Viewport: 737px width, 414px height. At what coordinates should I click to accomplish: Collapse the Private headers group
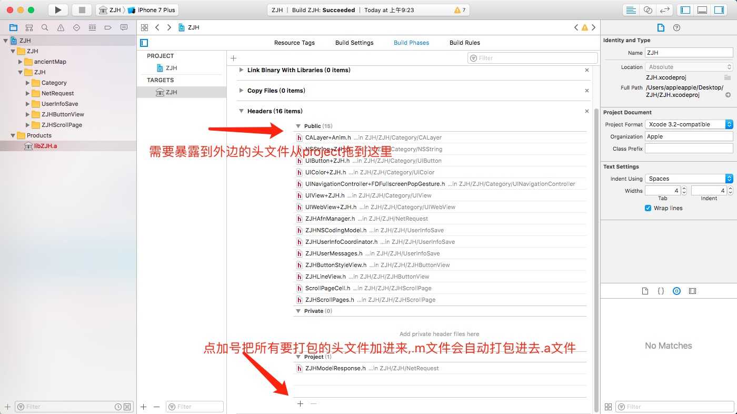pyautogui.click(x=298, y=311)
